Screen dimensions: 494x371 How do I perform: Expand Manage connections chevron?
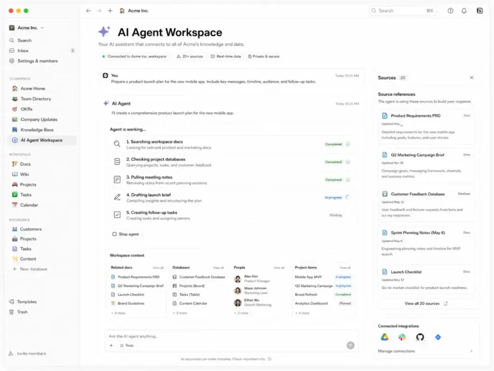coord(472,351)
